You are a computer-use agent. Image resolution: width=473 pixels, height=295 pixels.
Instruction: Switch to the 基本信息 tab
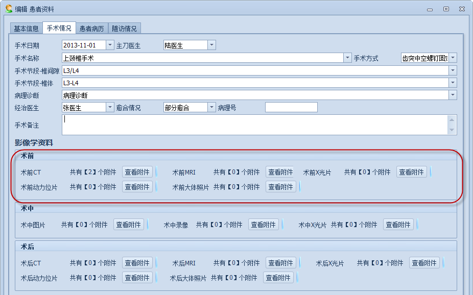[26, 29]
